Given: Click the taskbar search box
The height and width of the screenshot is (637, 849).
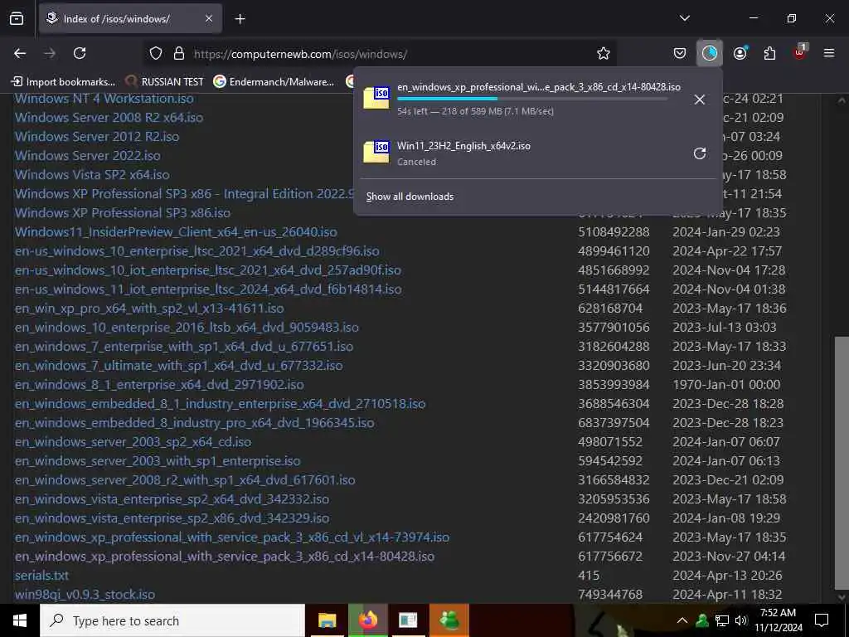Looking at the screenshot, I should click(172, 620).
